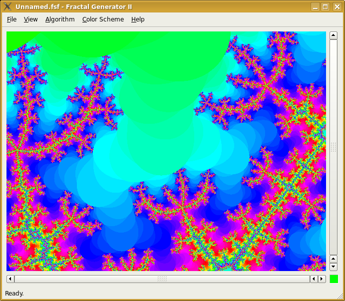Click the window resize grip in corner
Screen dimensions: 345x301
tap(340, 296)
